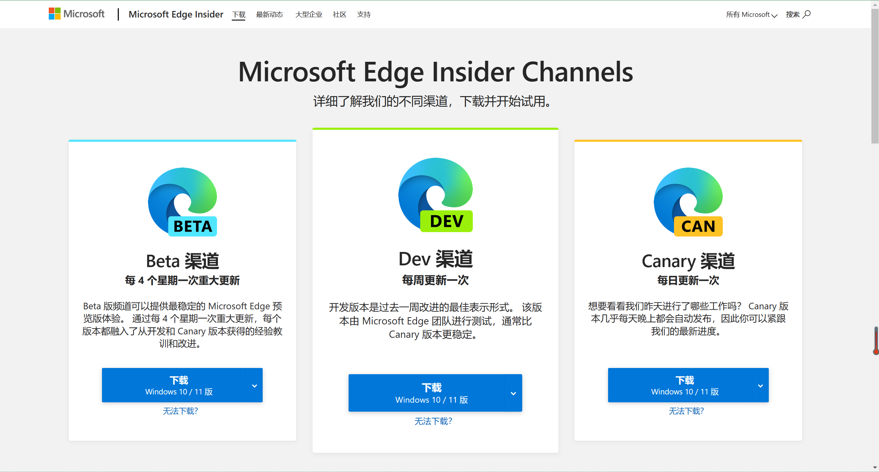Click 无法下载? link under Canary channel
This screenshot has height=472, width=879.
click(686, 411)
